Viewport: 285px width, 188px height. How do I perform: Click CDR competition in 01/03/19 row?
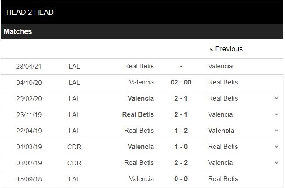point(74,147)
